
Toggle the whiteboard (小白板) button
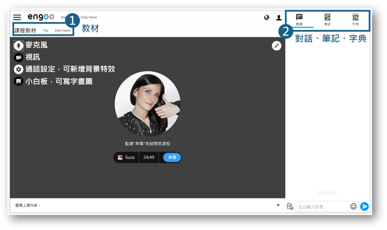pyautogui.click(x=18, y=81)
